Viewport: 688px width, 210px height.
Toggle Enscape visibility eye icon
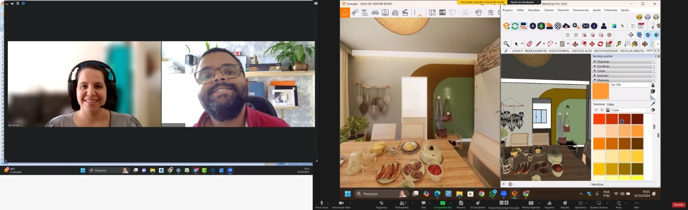point(491,13)
